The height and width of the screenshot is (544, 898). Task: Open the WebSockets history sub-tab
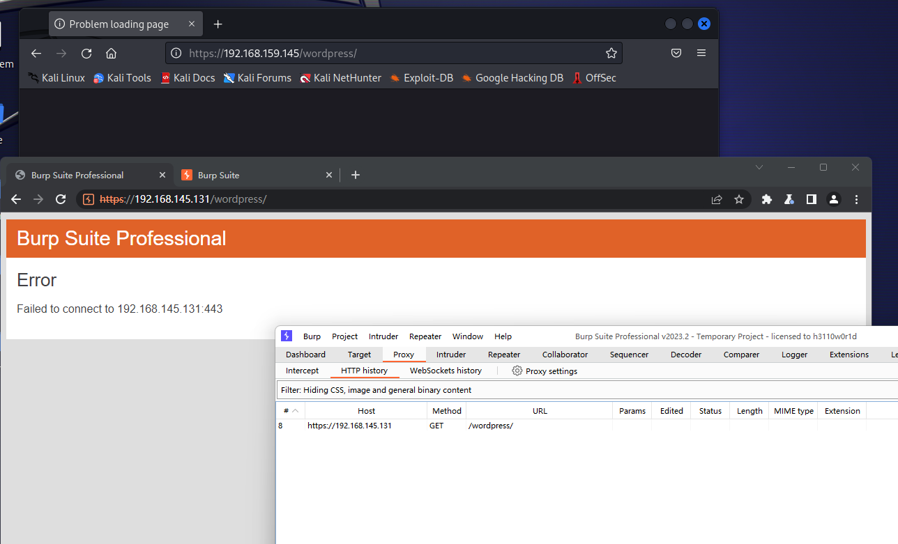click(446, 371)
